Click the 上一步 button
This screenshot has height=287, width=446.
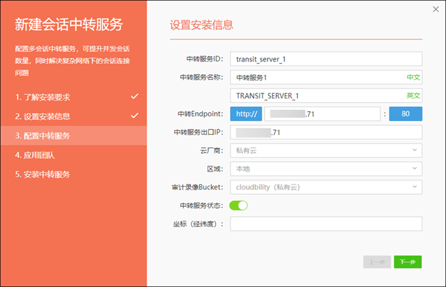pos(377,262)
